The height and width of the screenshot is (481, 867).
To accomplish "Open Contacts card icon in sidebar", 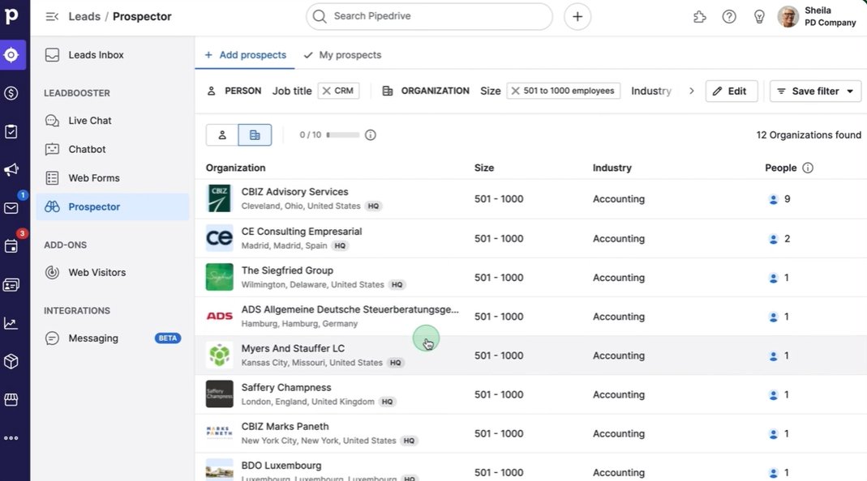I will coord(11,285).
